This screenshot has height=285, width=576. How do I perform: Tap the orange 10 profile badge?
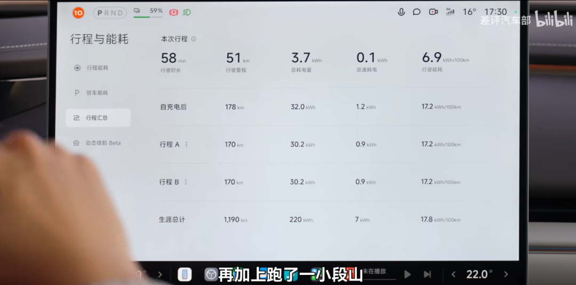point(78,13)
